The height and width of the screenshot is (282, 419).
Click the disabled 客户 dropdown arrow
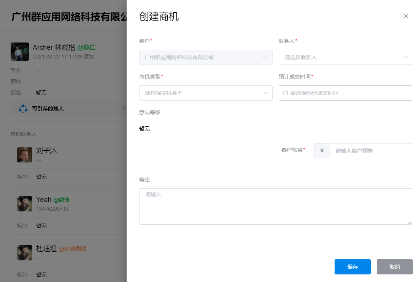tap(265, 57)
